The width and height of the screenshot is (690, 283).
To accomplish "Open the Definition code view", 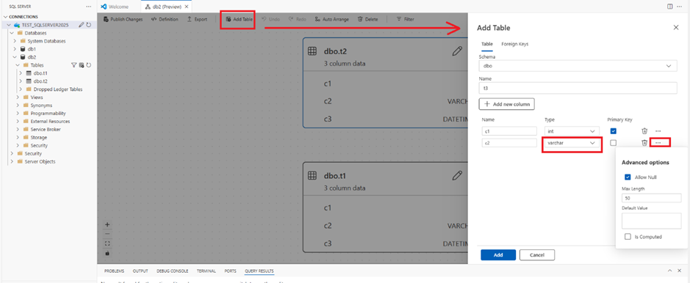I will point(165,19).
